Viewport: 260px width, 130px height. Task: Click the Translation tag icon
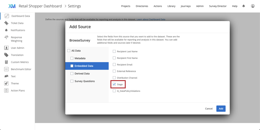6,55
